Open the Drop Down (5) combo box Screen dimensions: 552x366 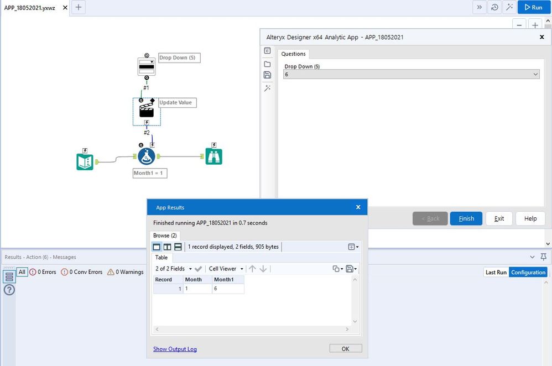[411, 74]
